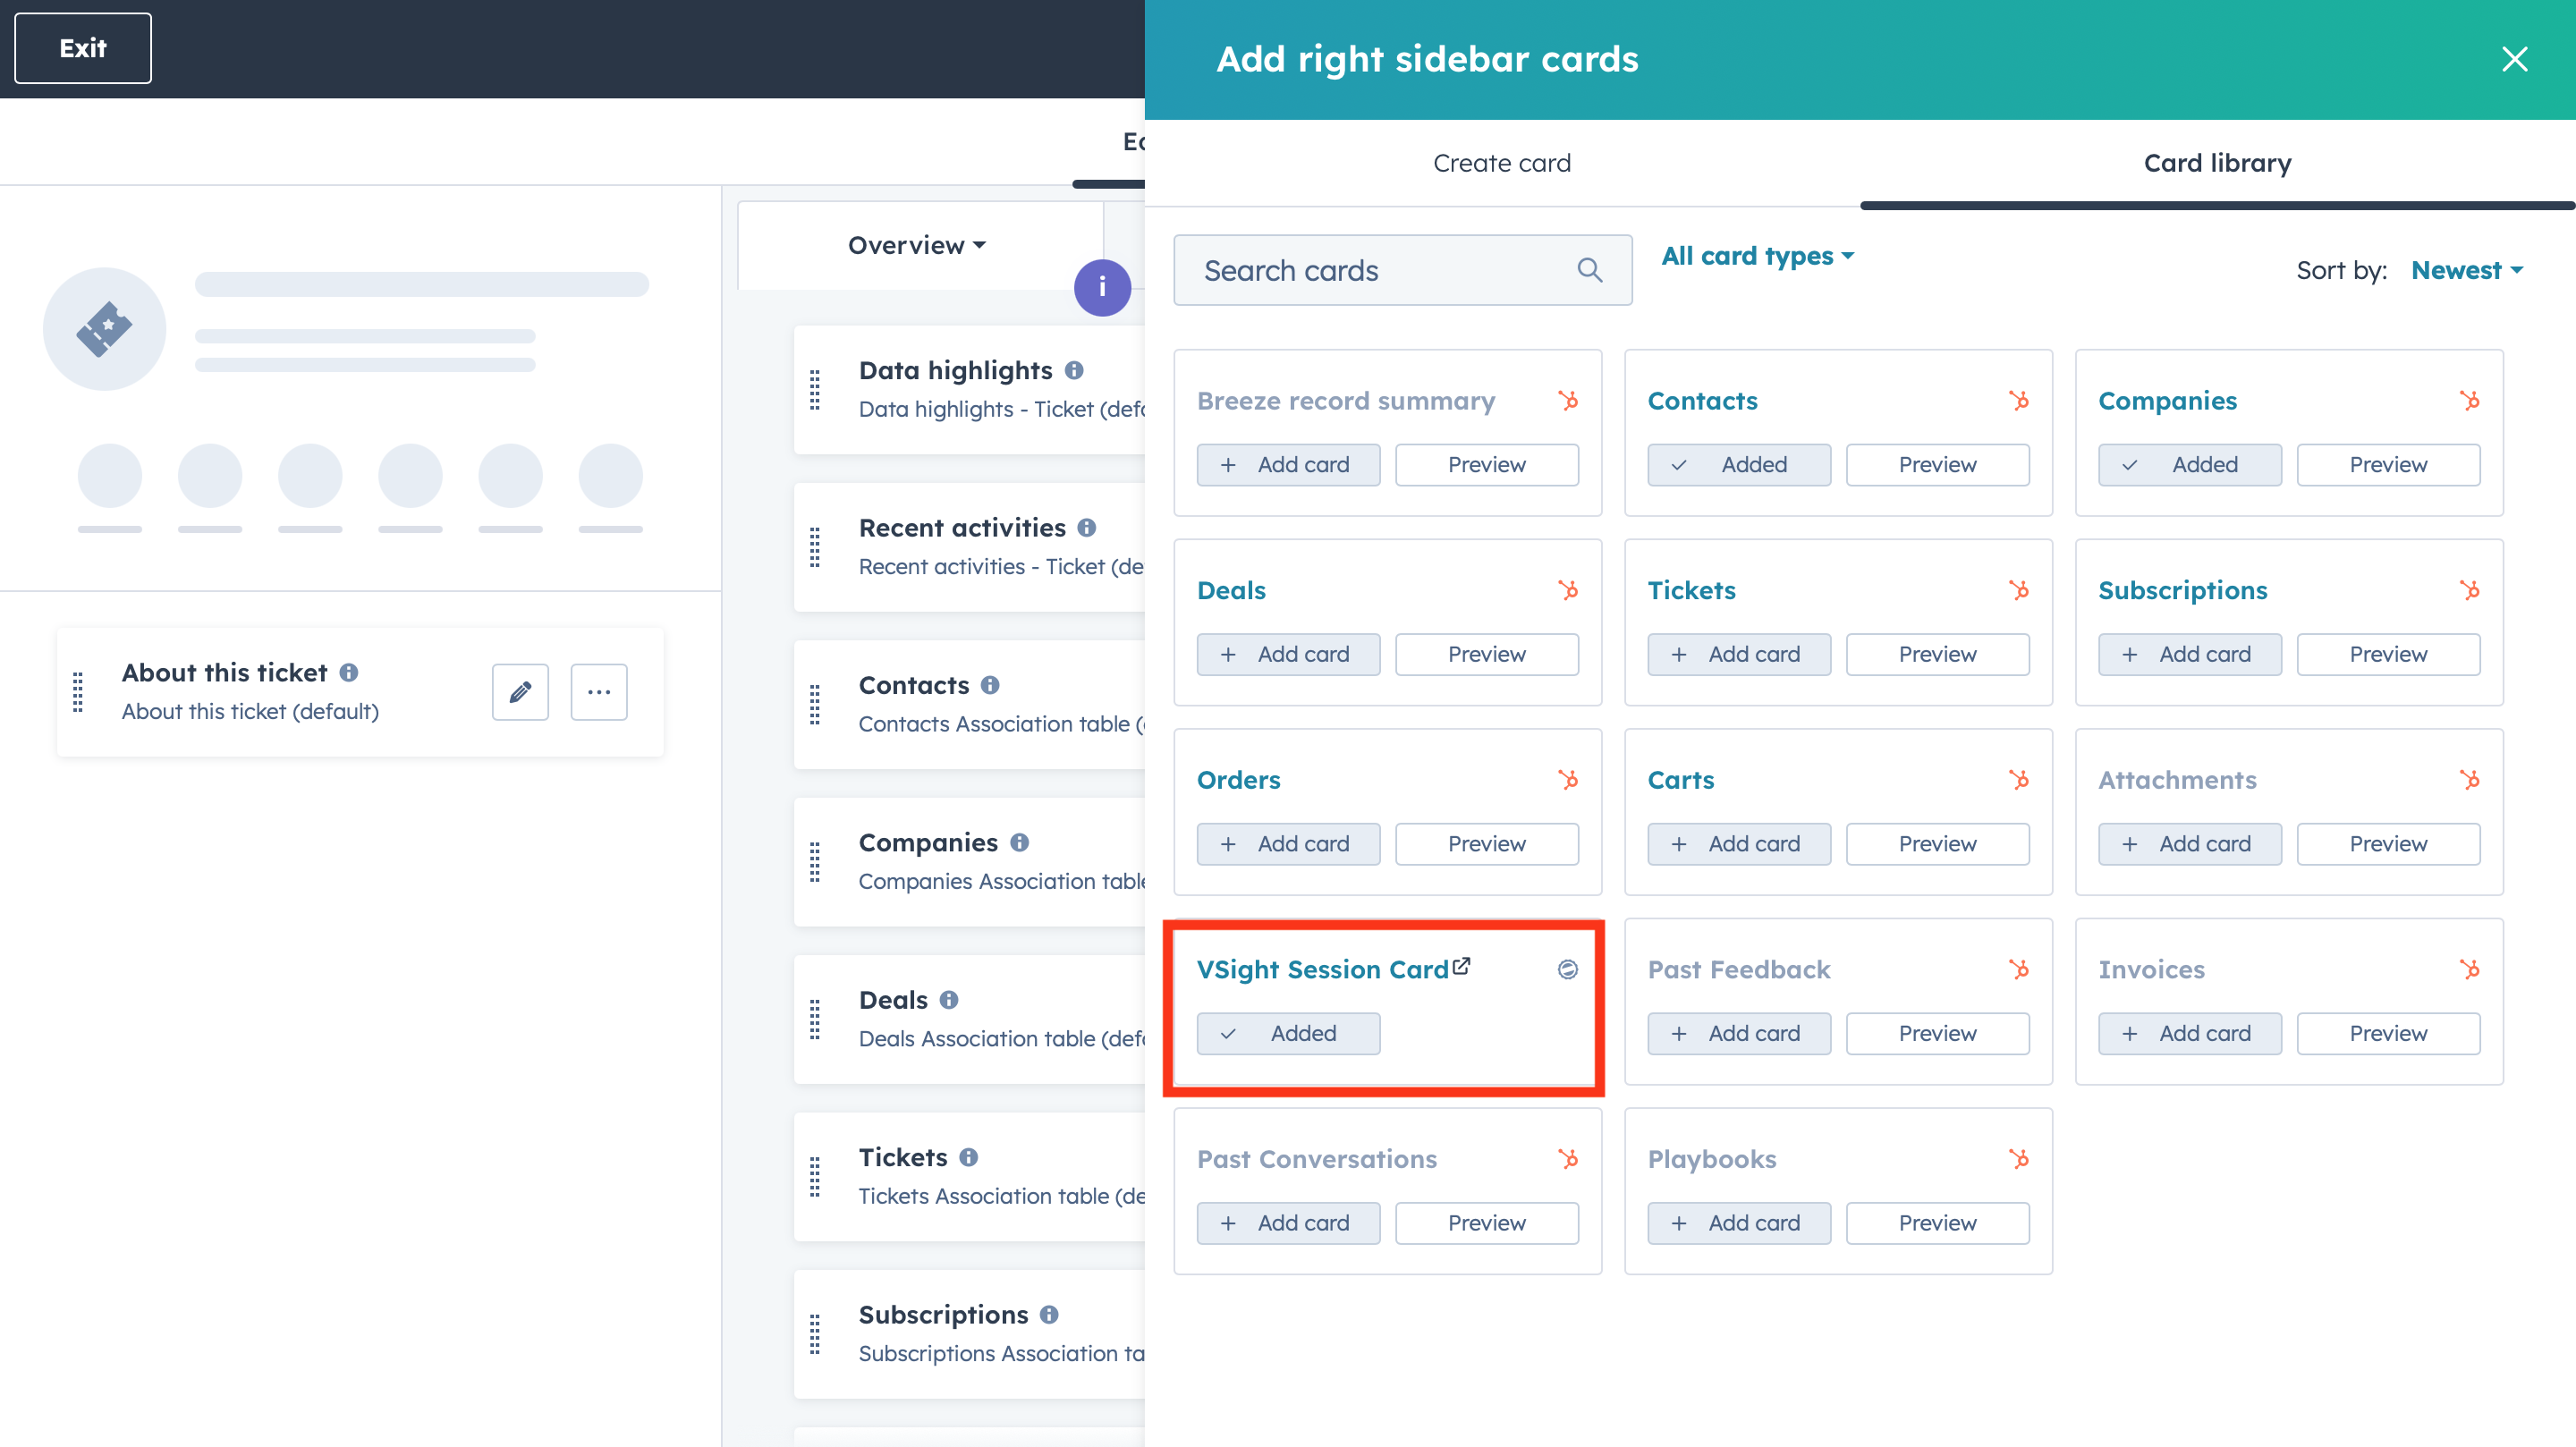Click the HubSpot sprocket icon on Breeze record summary
The width and height of the screenshot is (2576, 1447).
1568,400
